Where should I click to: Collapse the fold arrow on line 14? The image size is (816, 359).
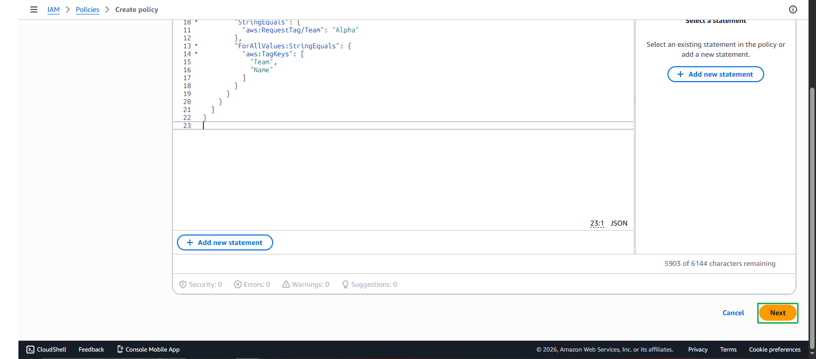(196, 53)
